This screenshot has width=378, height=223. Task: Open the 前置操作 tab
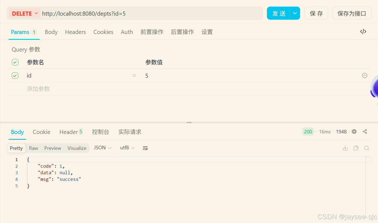point(152,32)
